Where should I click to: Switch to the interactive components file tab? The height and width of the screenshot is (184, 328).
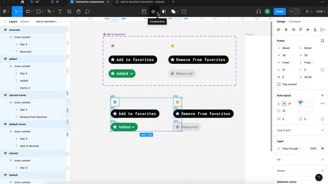point(90,2)
